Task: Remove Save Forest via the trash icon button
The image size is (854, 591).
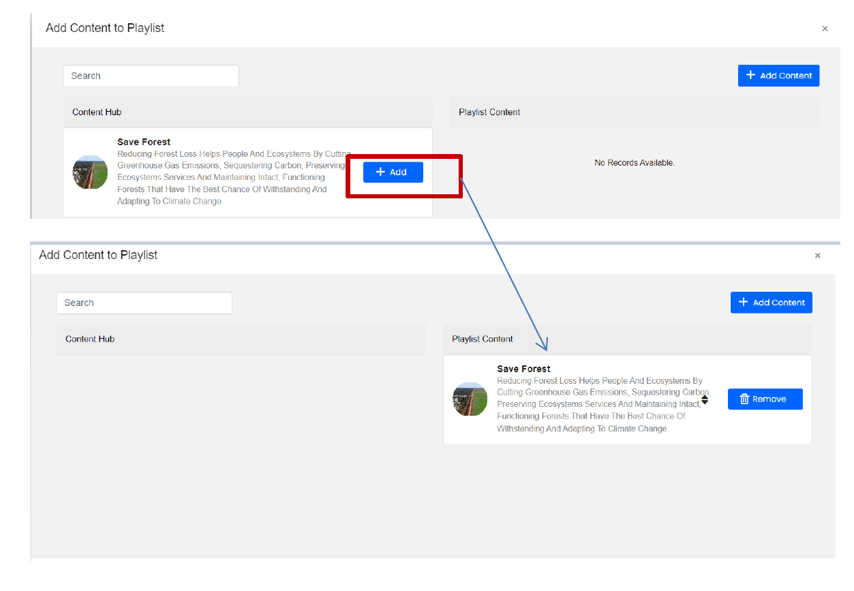Action: pos(765,399)
